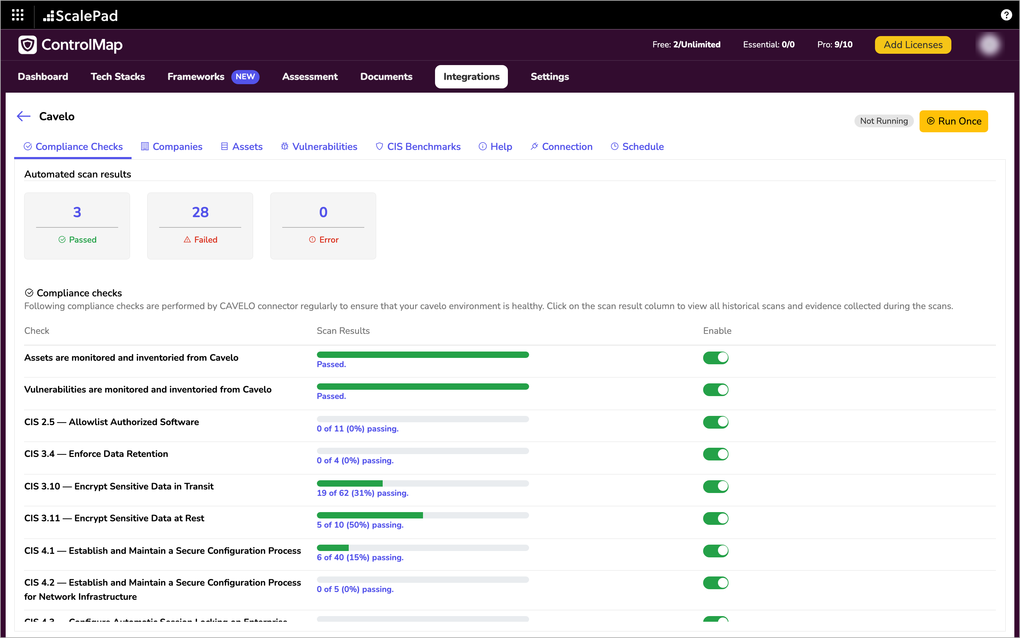This screenshot has height=638, width=1020.
Task: Open the Settings menu
Action: pyautogui.click(x=550, y=77)
